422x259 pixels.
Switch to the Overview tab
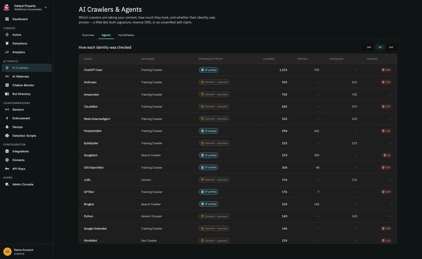pos(88,35)
